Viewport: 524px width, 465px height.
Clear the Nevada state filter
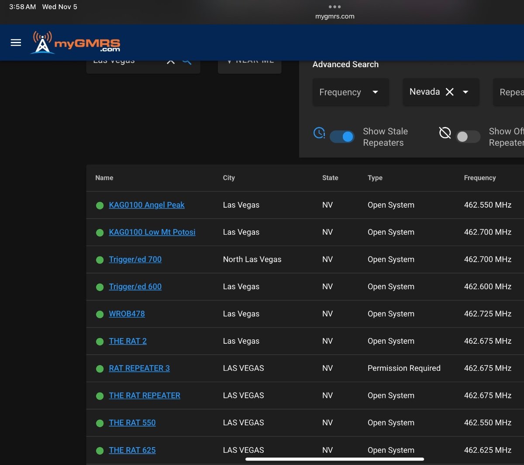coord(449,92)
